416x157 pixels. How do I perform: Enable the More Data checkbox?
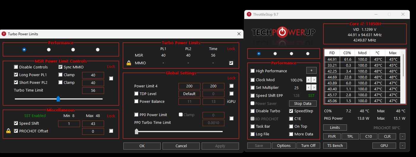[x=291, y=134]
